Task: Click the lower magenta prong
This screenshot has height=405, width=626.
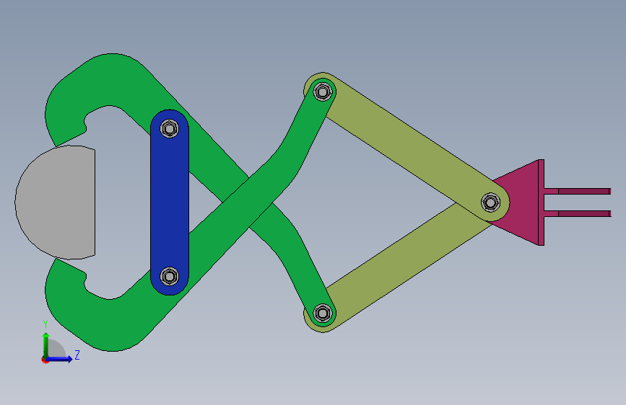Action: (578, 213)
